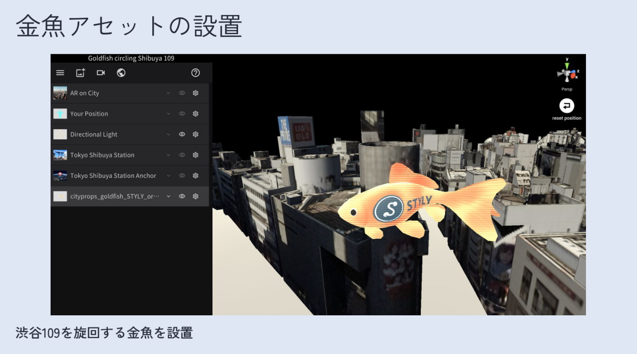This screenshot has width=637, height=354.
Task: Open the hamburger menu icon
Action: coord(60,73)
